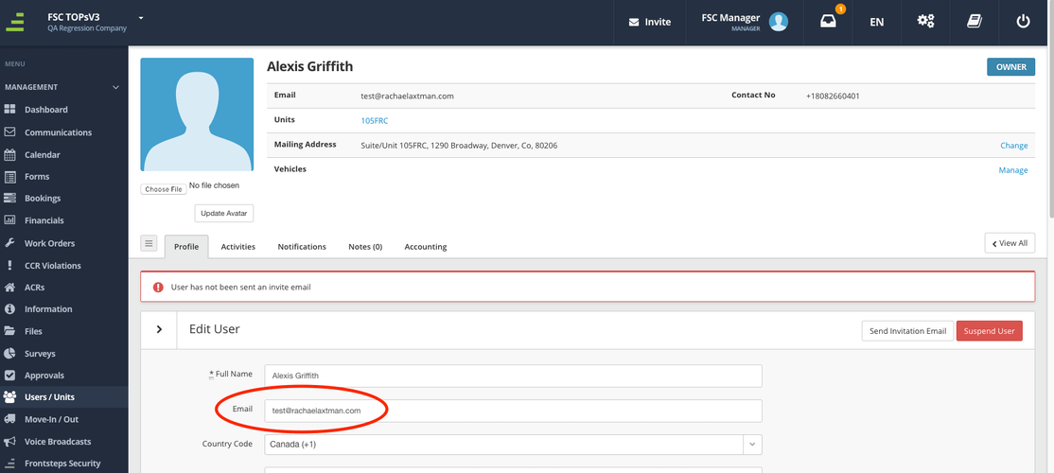1054x473 pixels.
Task: Switch to the Notifications tab
Action: (302, 247)
